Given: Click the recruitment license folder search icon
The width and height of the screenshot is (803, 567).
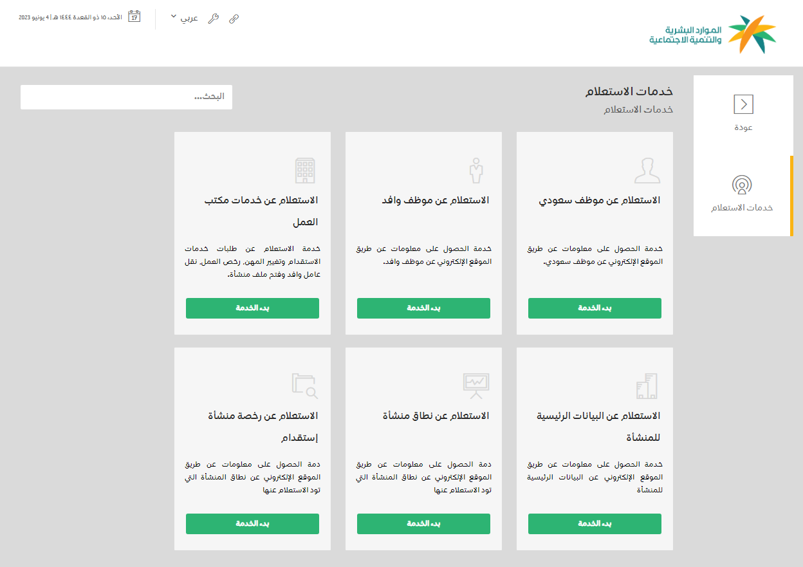Looking at the screenshot, I should pyautogui.click(x=305, y=386).
